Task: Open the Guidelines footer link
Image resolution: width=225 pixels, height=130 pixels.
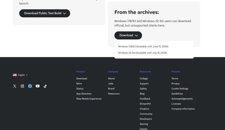Action: click(177, 94)
